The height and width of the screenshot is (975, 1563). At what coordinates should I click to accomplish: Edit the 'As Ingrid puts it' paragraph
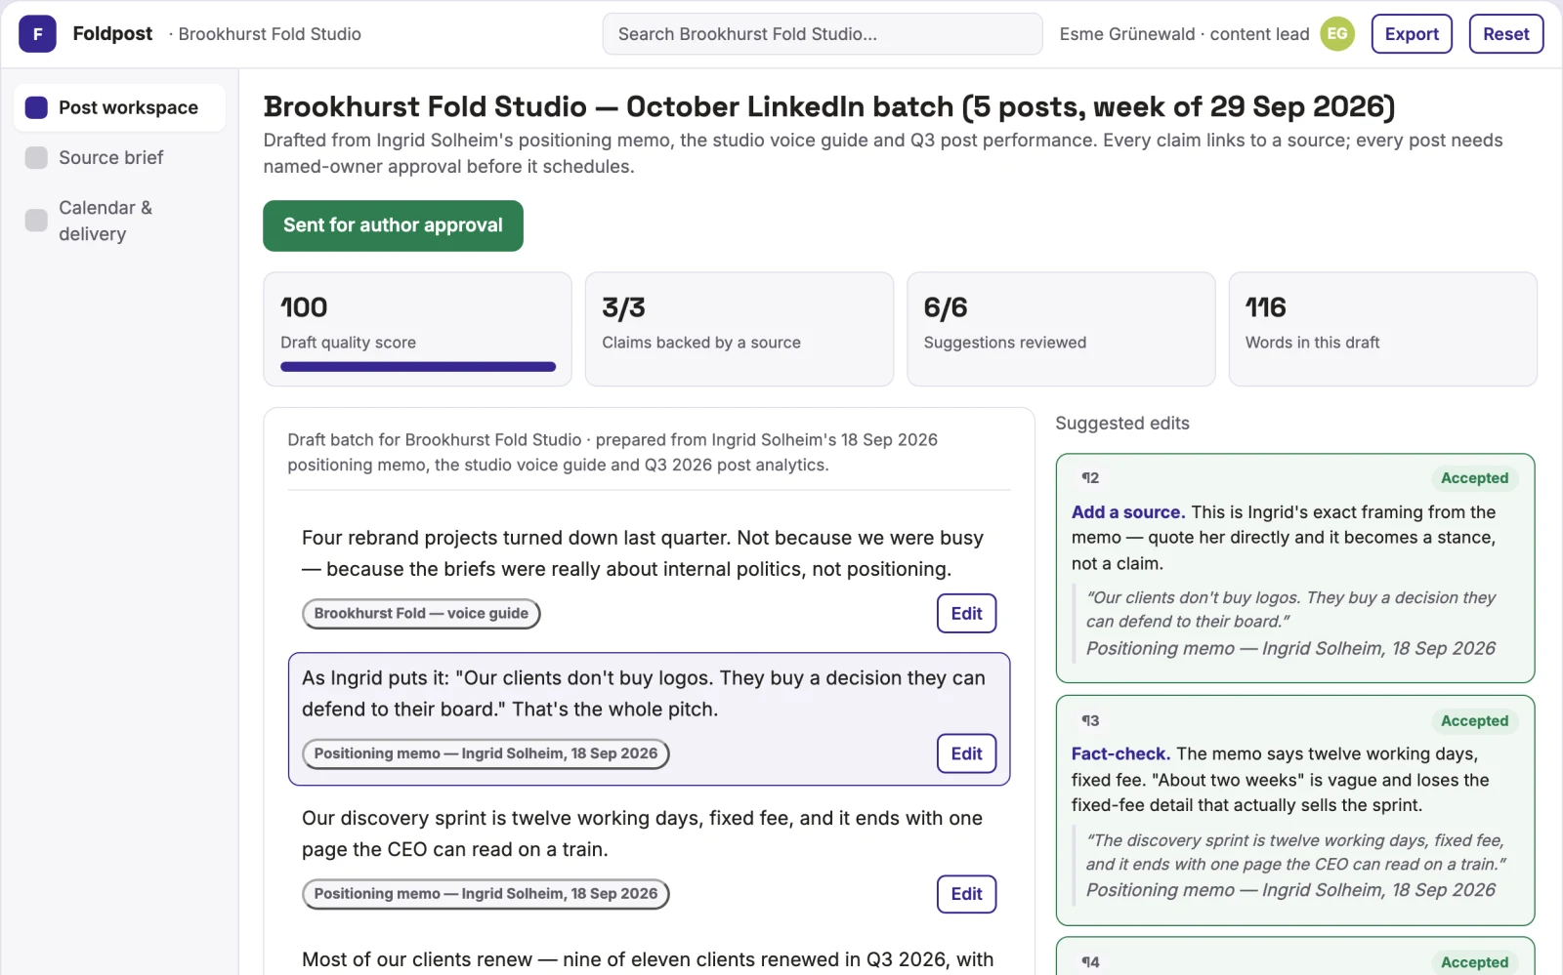966,753
